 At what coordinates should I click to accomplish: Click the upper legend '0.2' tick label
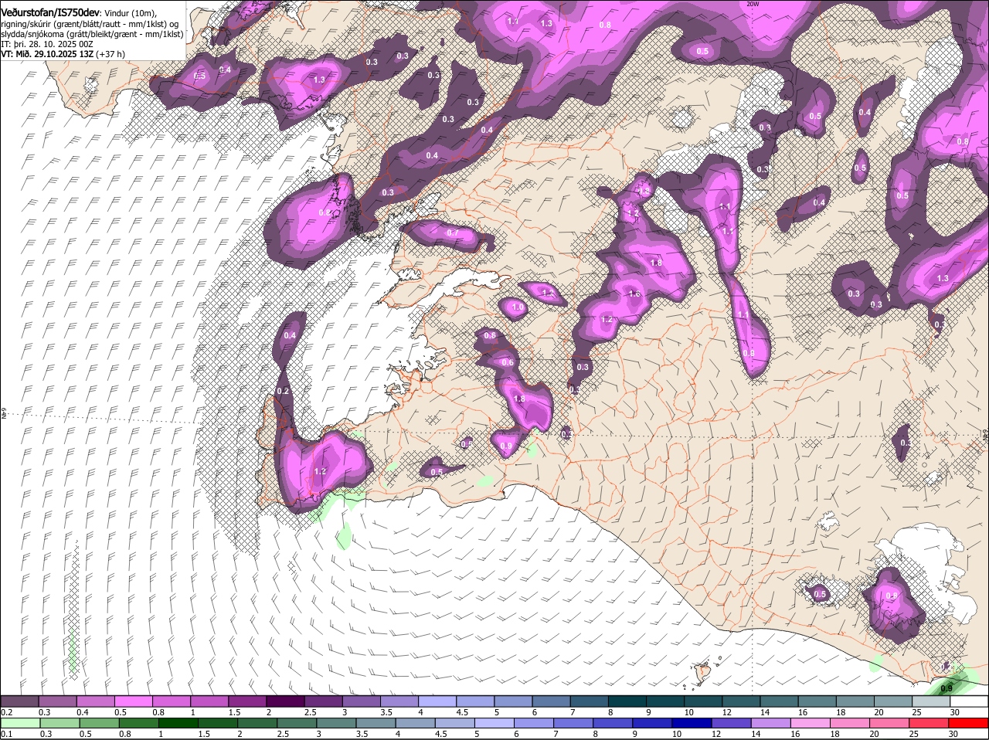point(6,712)
